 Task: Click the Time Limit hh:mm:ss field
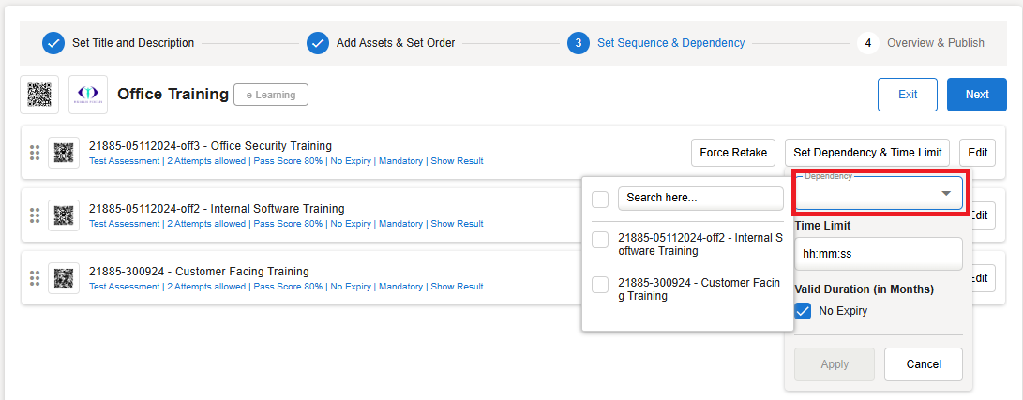coord(878,254)
